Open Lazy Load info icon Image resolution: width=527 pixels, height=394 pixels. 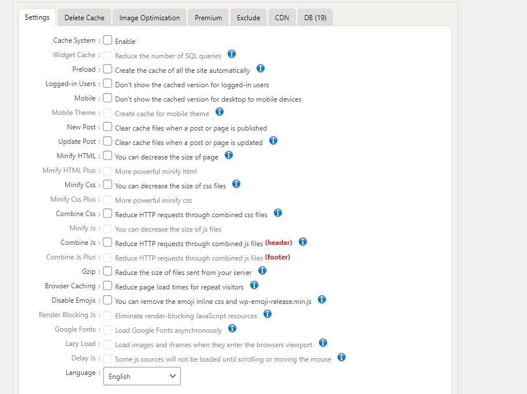click(323, 343)
